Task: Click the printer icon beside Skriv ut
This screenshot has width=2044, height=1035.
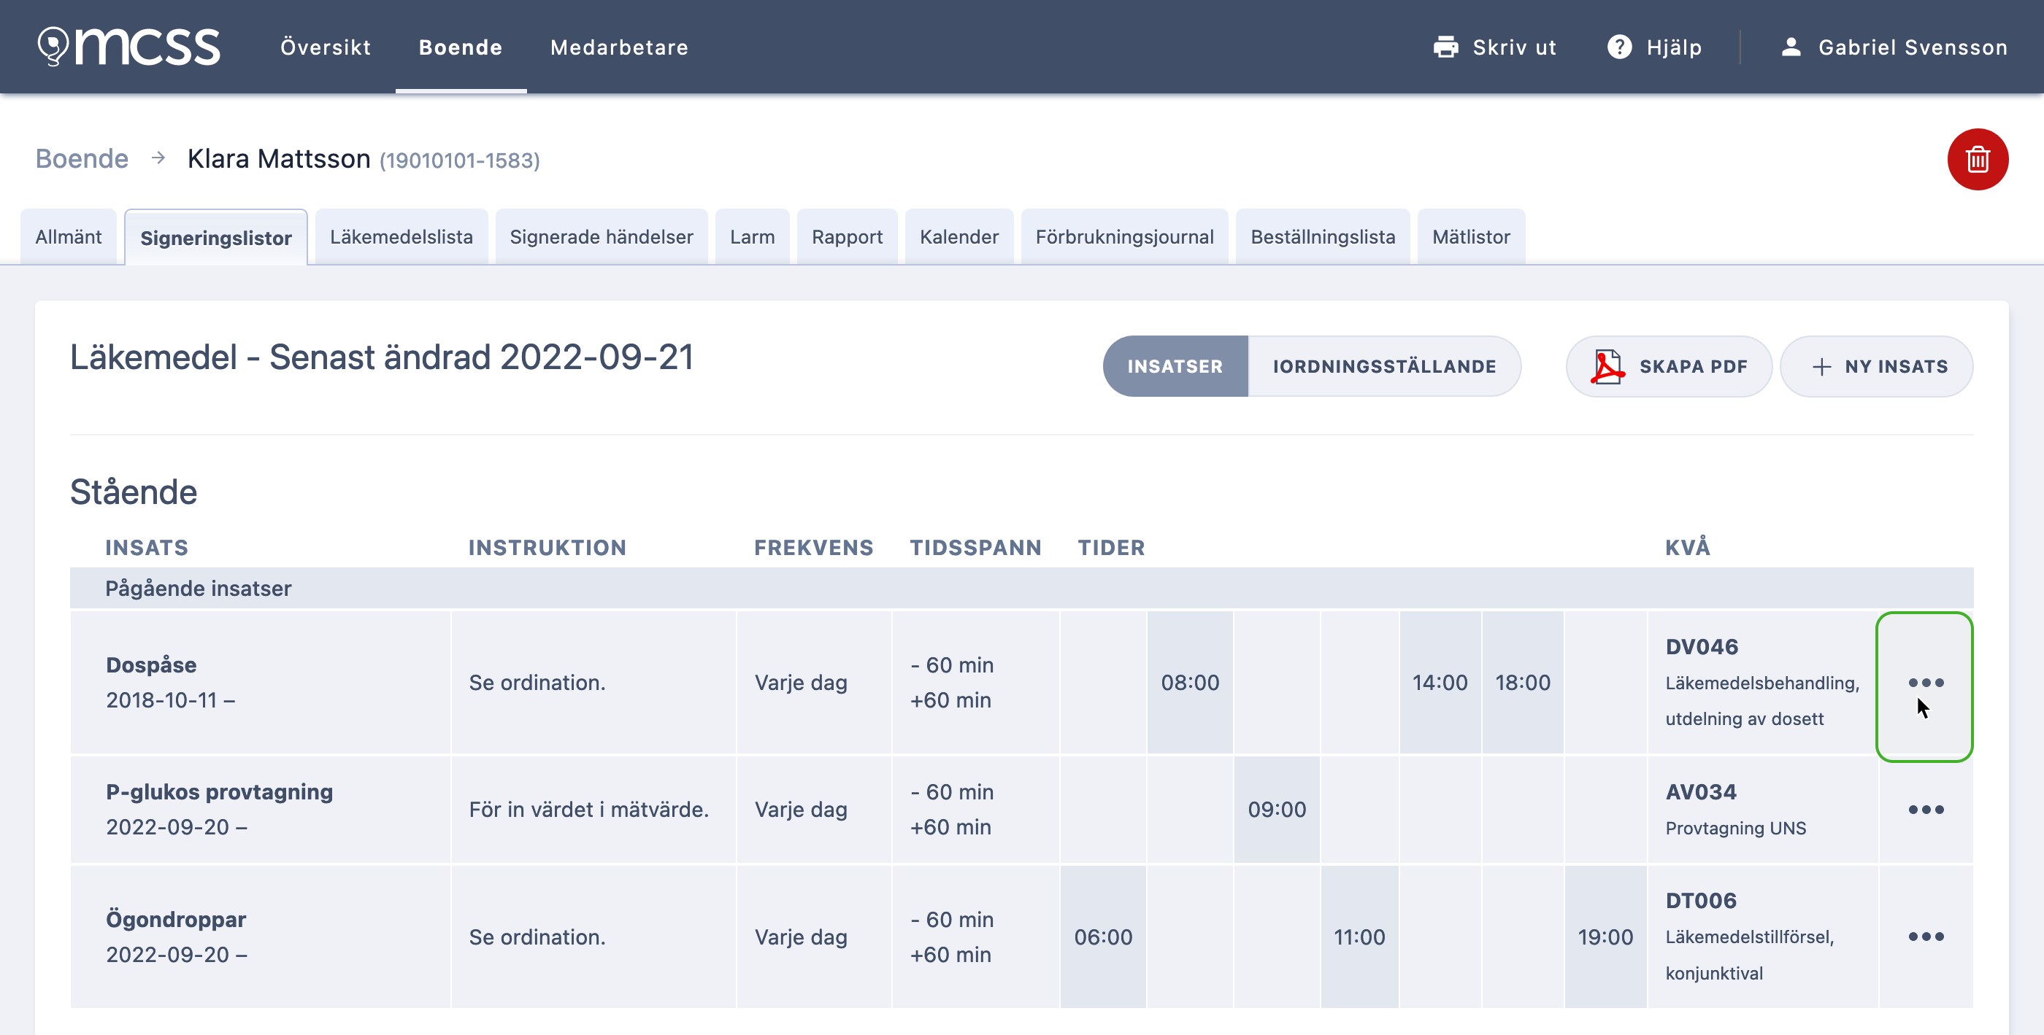Action: point(1445,47)
